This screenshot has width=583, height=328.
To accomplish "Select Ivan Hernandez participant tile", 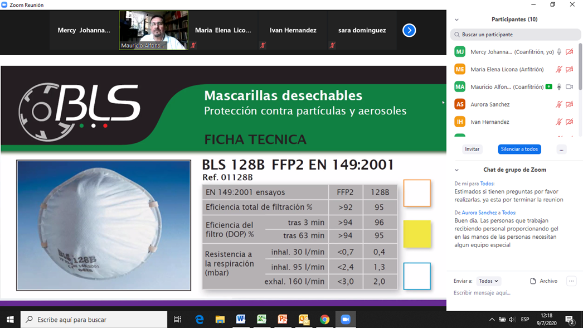I will click(293, 30).
